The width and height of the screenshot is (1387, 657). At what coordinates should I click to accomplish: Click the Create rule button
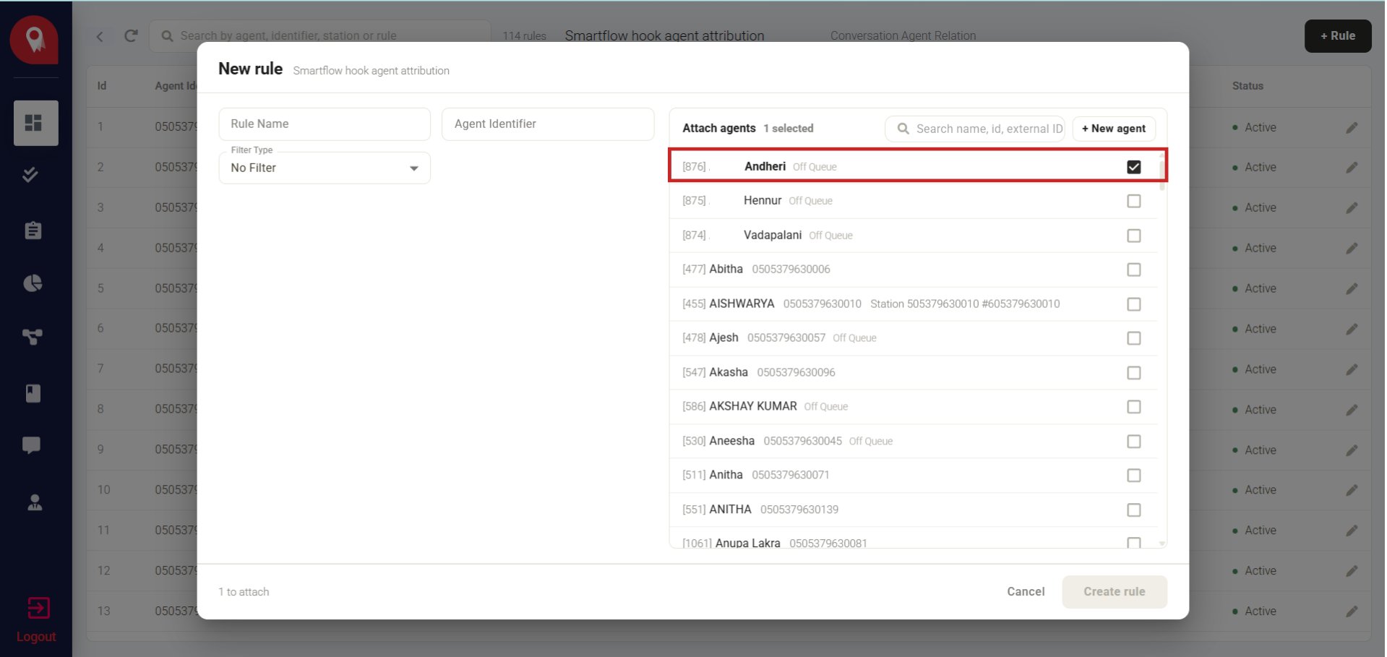pyautogui.click(x=1114, y=592)
